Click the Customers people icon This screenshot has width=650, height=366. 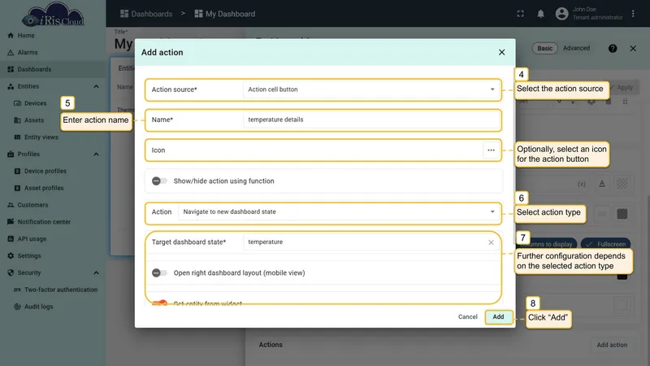[x=11, y=205]
